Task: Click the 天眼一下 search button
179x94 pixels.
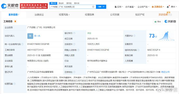Action: click(x=101, y=7)
